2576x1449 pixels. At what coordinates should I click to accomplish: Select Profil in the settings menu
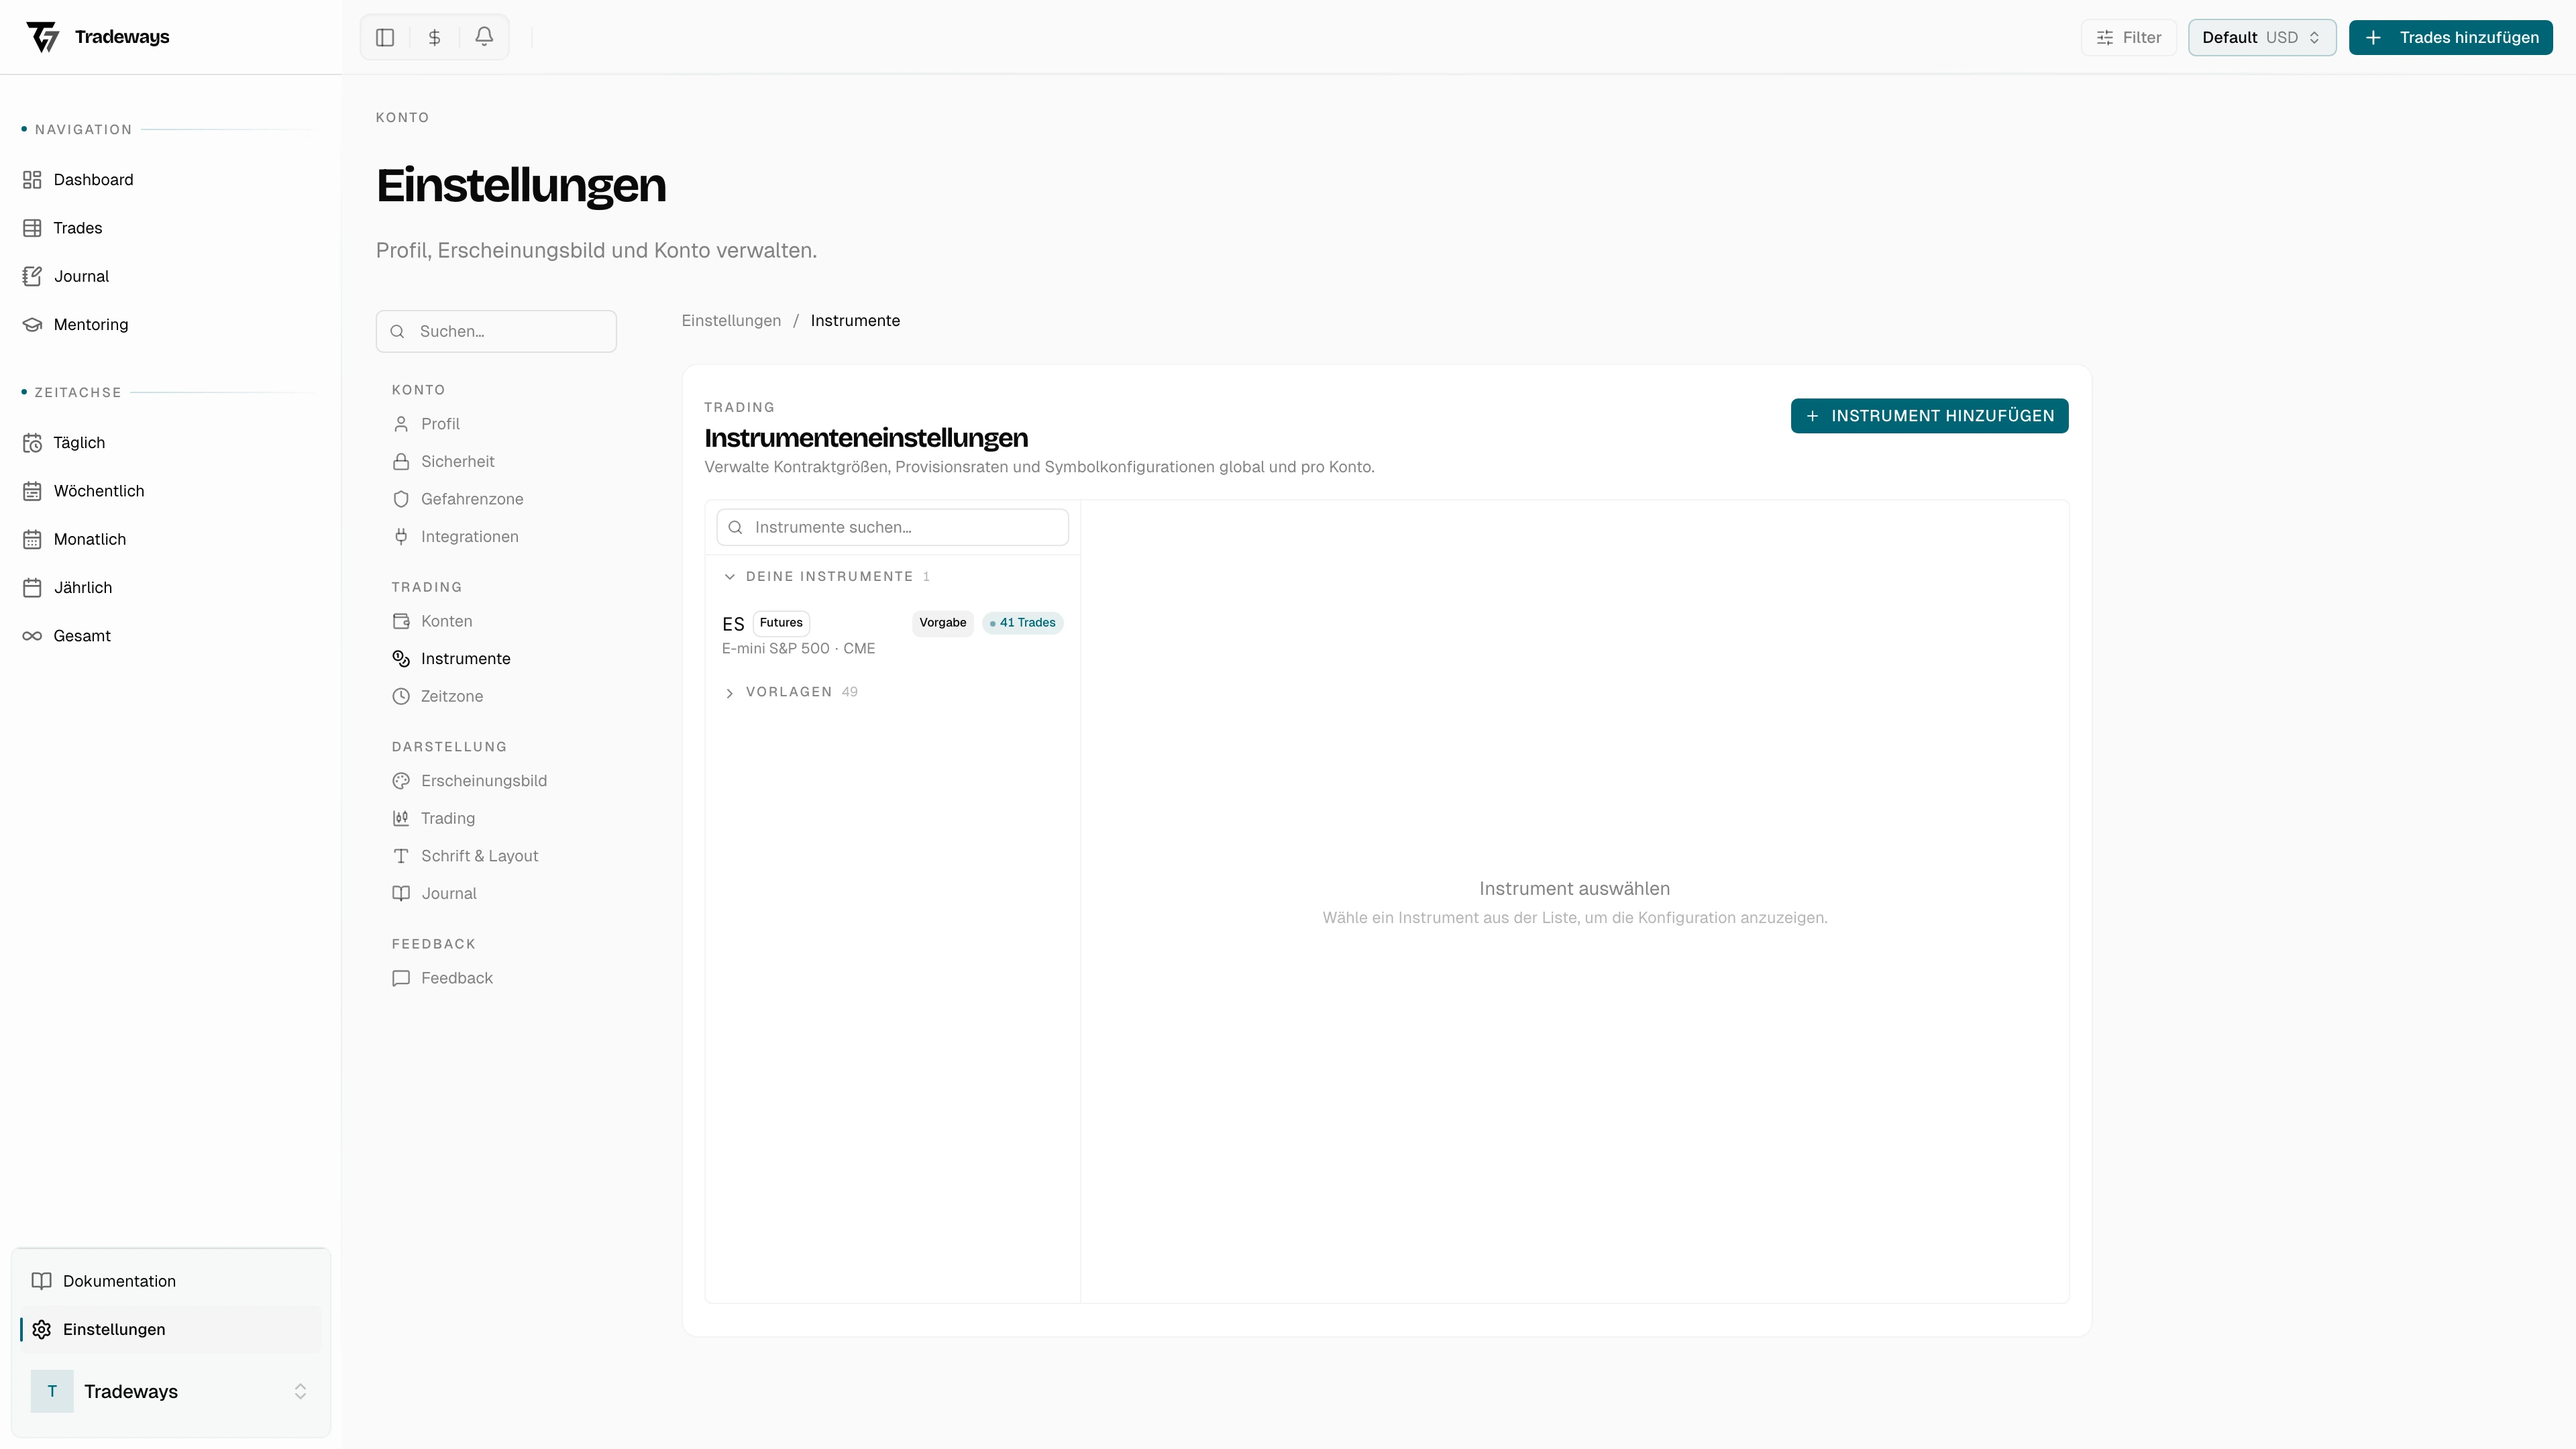(x=439, y=423)
